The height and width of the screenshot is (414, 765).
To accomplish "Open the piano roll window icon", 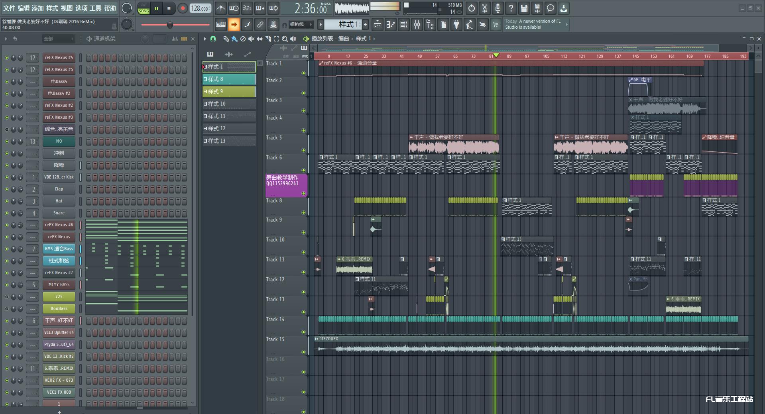I will tap(391, 25).
